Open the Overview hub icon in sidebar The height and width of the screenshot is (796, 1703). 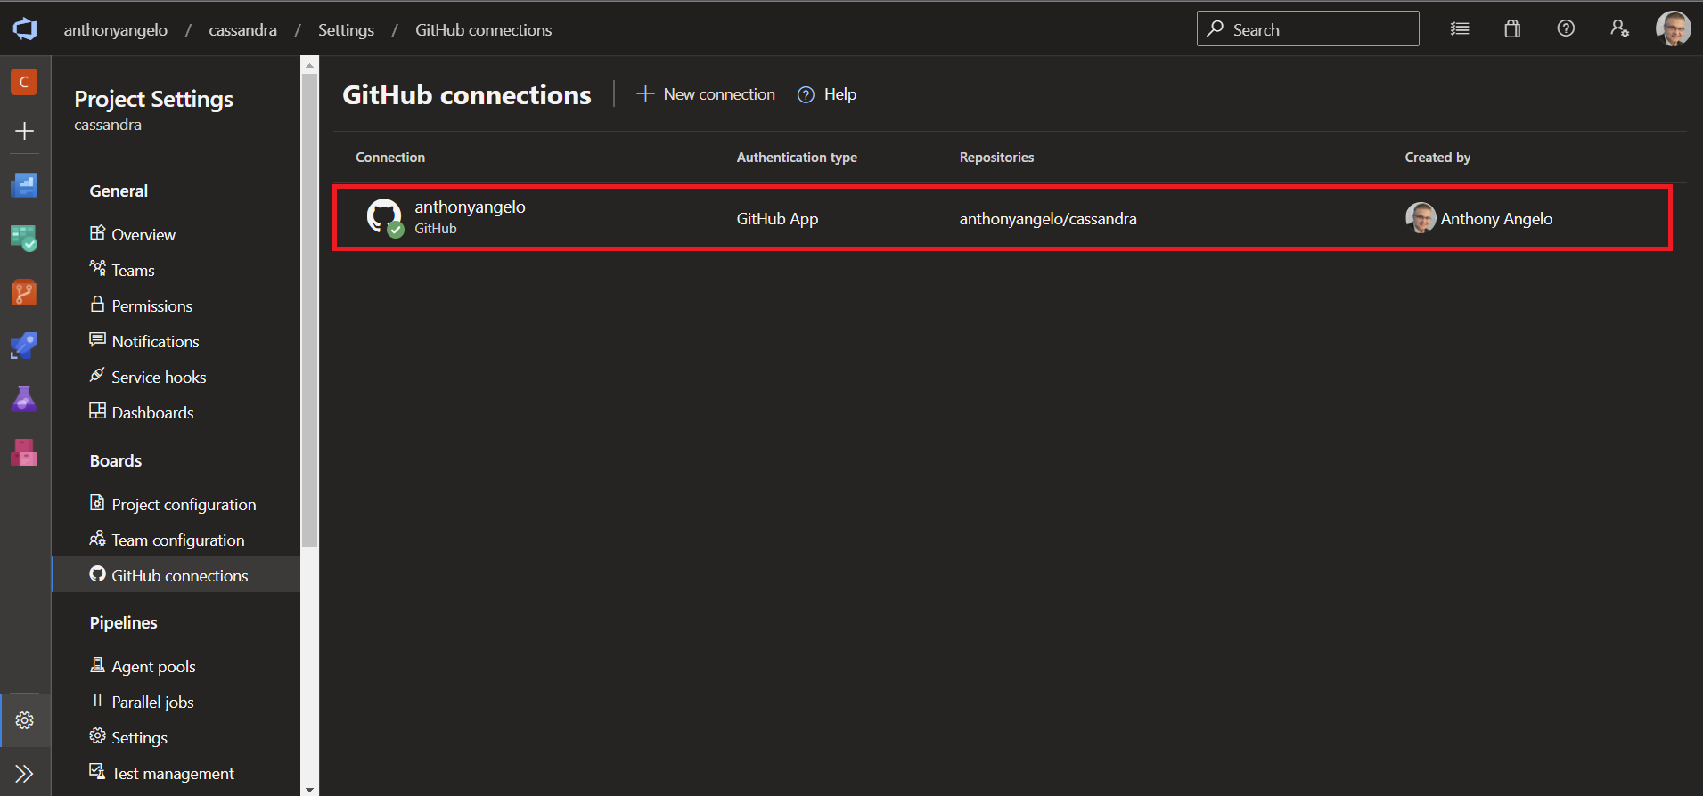[24, 185]
